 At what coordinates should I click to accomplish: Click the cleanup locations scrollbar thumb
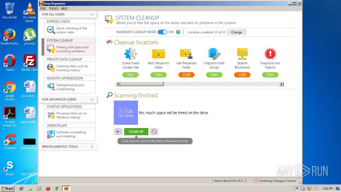(142, 84)
